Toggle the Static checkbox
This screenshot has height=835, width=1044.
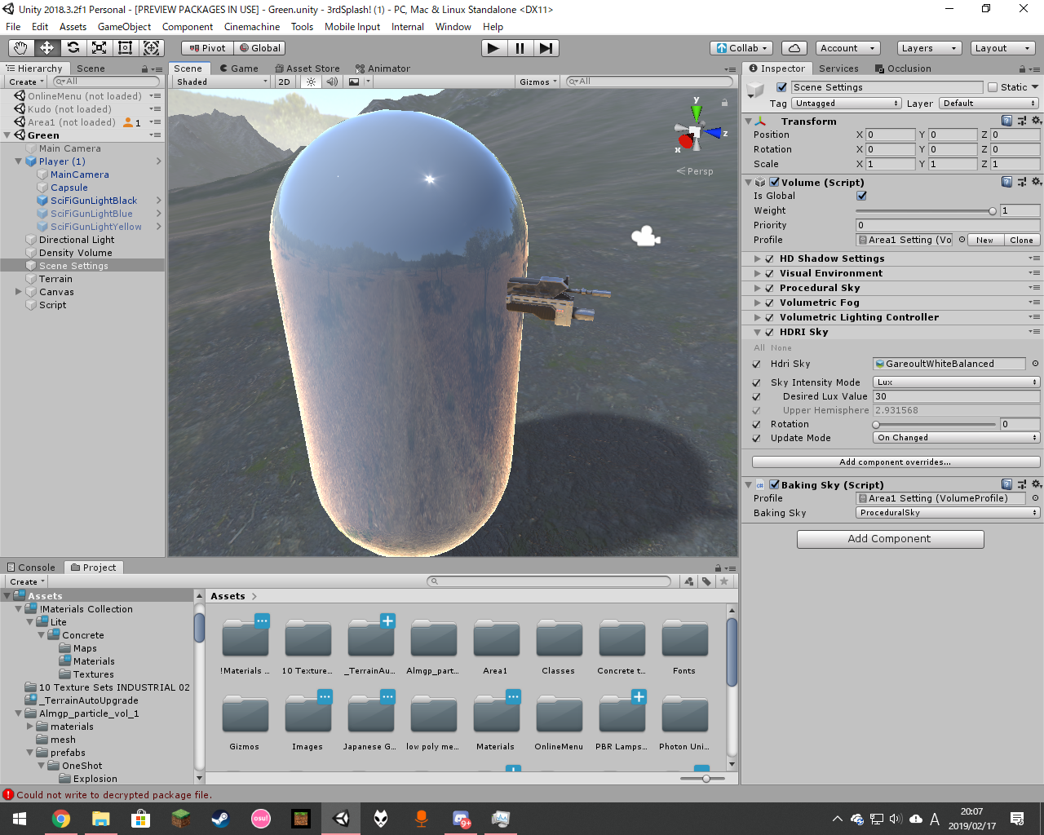pyautogui.click(x=993, y=87)
